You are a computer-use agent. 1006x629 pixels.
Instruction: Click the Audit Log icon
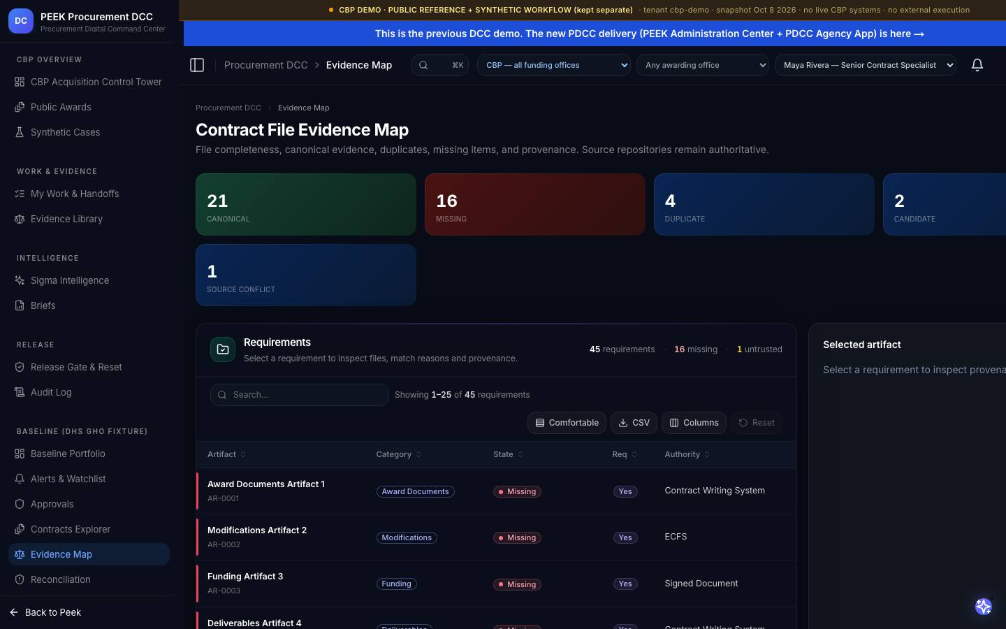click(x=20, y=392)
